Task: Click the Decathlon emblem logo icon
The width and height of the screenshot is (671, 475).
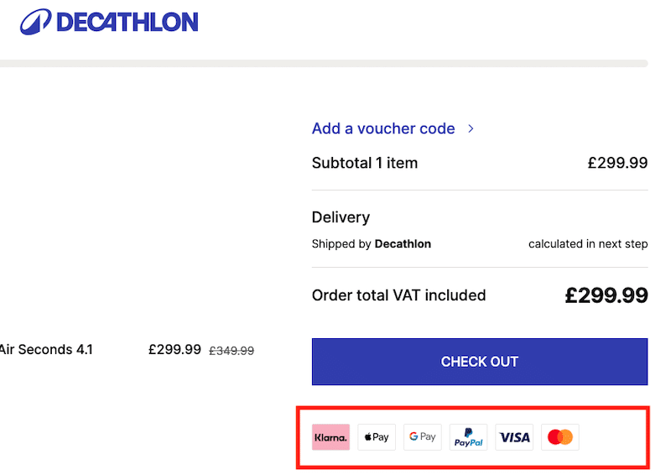Action: pos(35,22)
